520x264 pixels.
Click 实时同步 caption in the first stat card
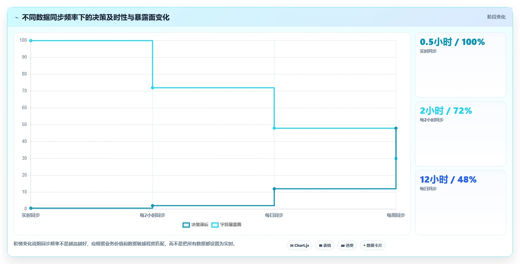click(428, 51)
